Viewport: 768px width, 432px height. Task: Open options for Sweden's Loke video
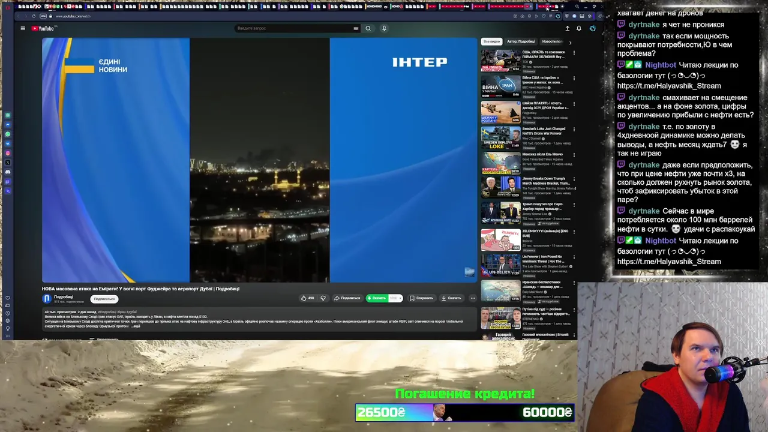pyautogui.click(x=574, y=130)
